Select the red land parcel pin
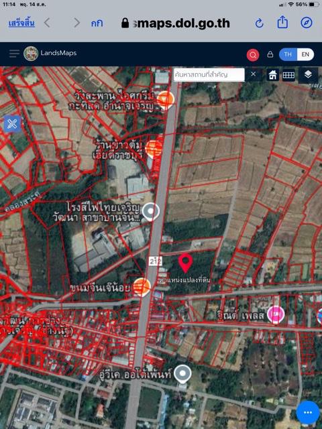The height and width of the screenshot is (429, 322). click(x=185, y=263)
